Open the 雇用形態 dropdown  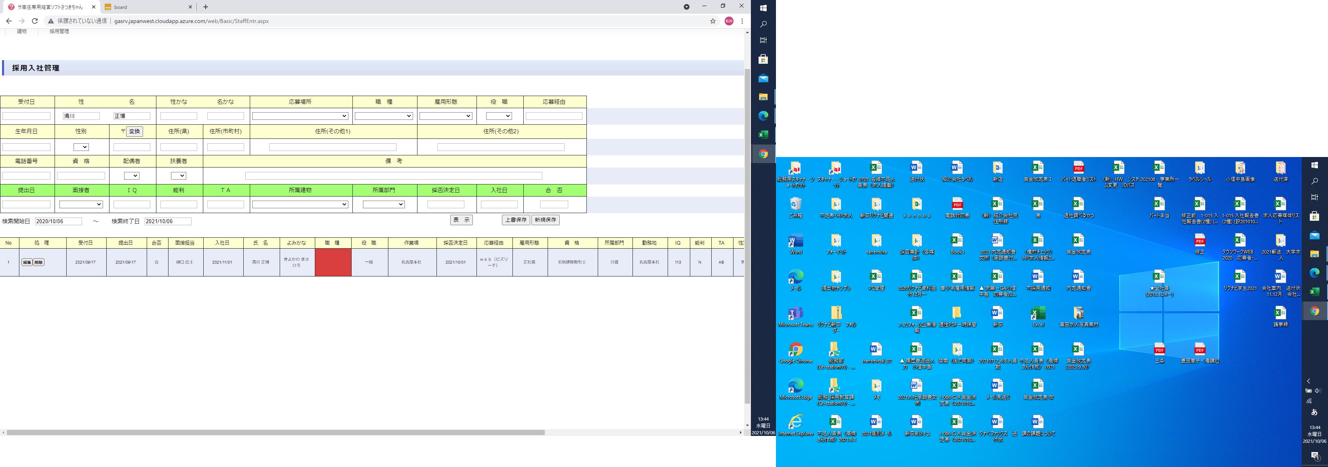[x=445, y=116]
